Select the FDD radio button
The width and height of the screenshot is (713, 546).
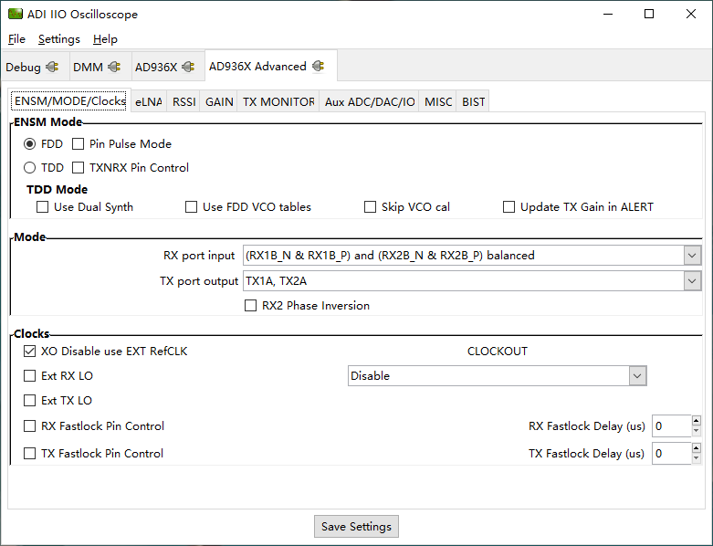click(x=29, y=144)
